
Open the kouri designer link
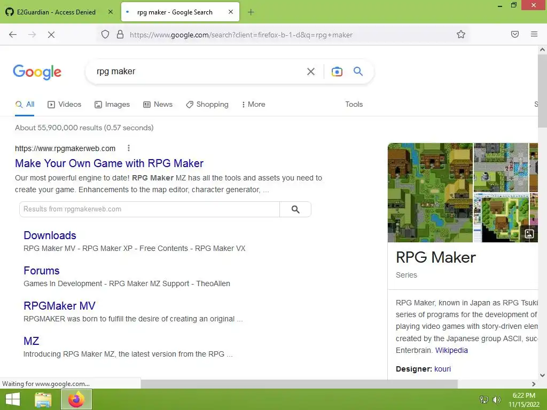click(x=442, y=369)
